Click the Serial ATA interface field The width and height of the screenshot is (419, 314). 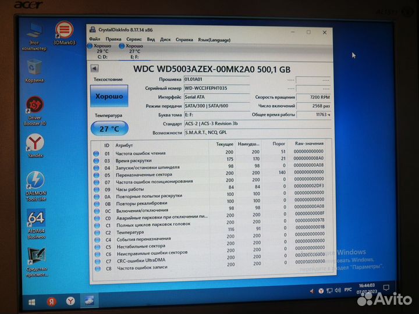point(216,97)
